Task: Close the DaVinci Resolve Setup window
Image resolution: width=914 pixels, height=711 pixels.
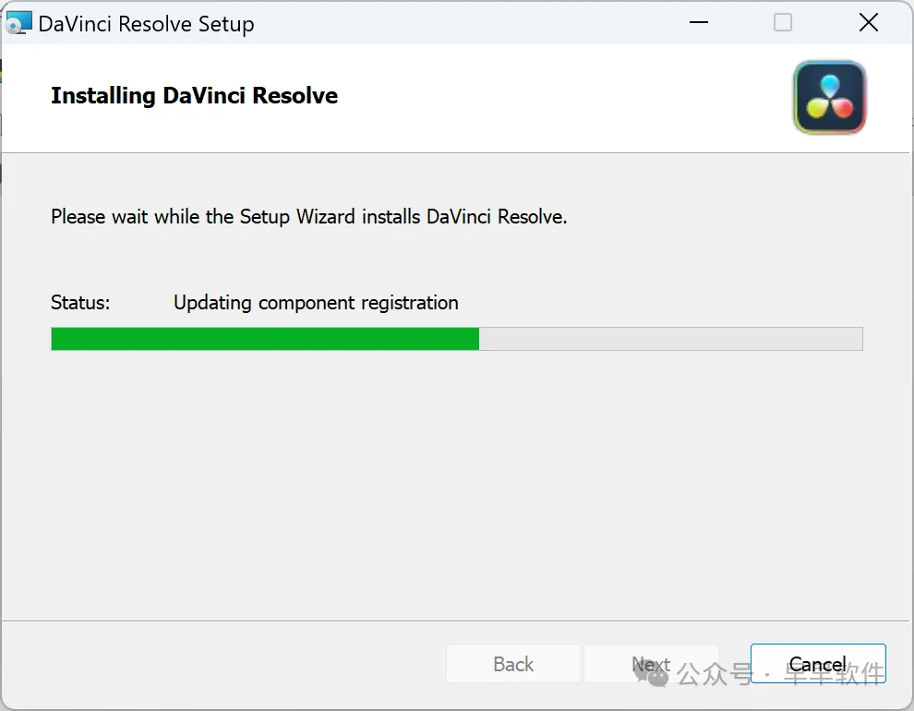Action: (x=869, y=23)
